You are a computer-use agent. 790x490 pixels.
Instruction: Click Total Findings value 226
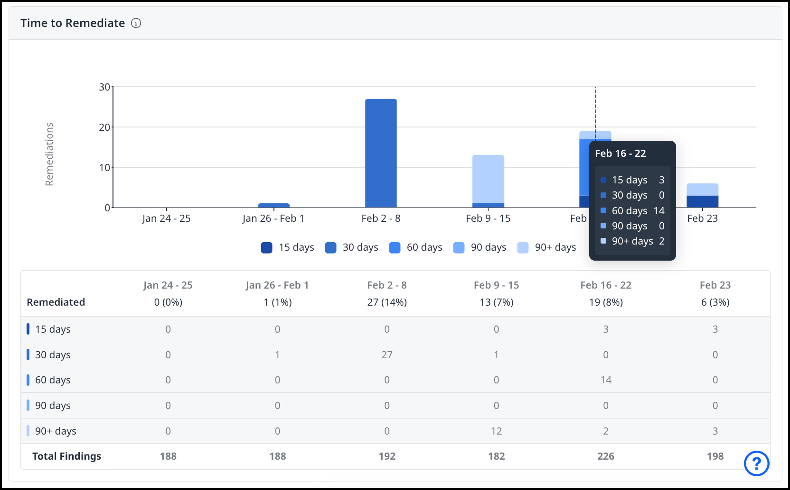coord(606,456)
